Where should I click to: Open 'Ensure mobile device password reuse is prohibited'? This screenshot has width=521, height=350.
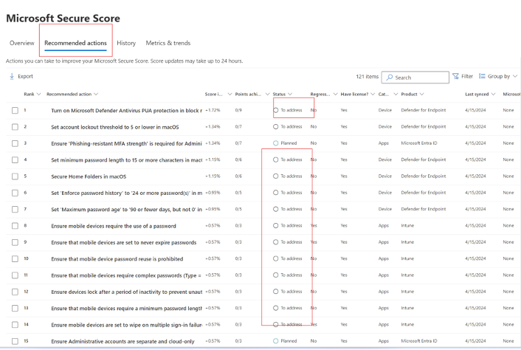pyautogui.click(x=117, y=258)
